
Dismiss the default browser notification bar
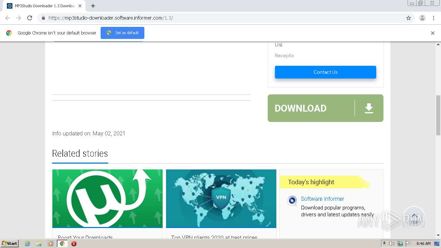pyautogui.click(x=433, y=33)
